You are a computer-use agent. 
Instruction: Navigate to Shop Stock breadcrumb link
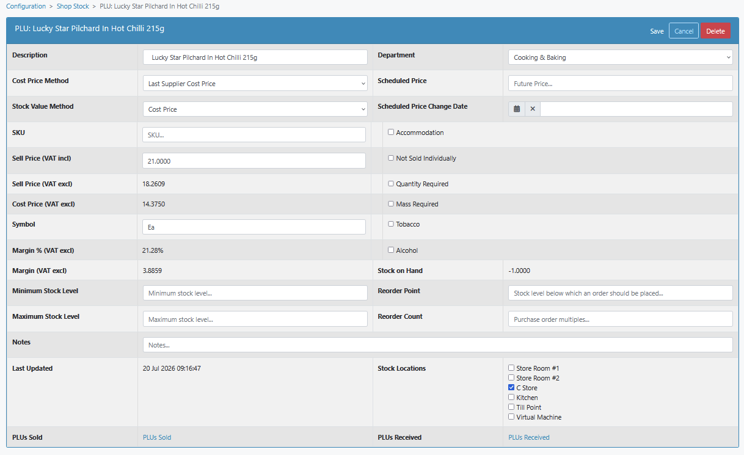click(x=73, y=6)
